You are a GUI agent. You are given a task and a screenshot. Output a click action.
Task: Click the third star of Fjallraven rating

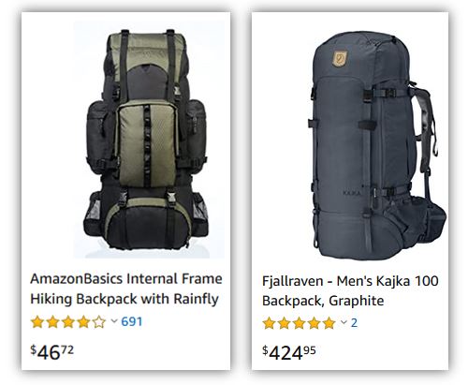coord(299,323)
